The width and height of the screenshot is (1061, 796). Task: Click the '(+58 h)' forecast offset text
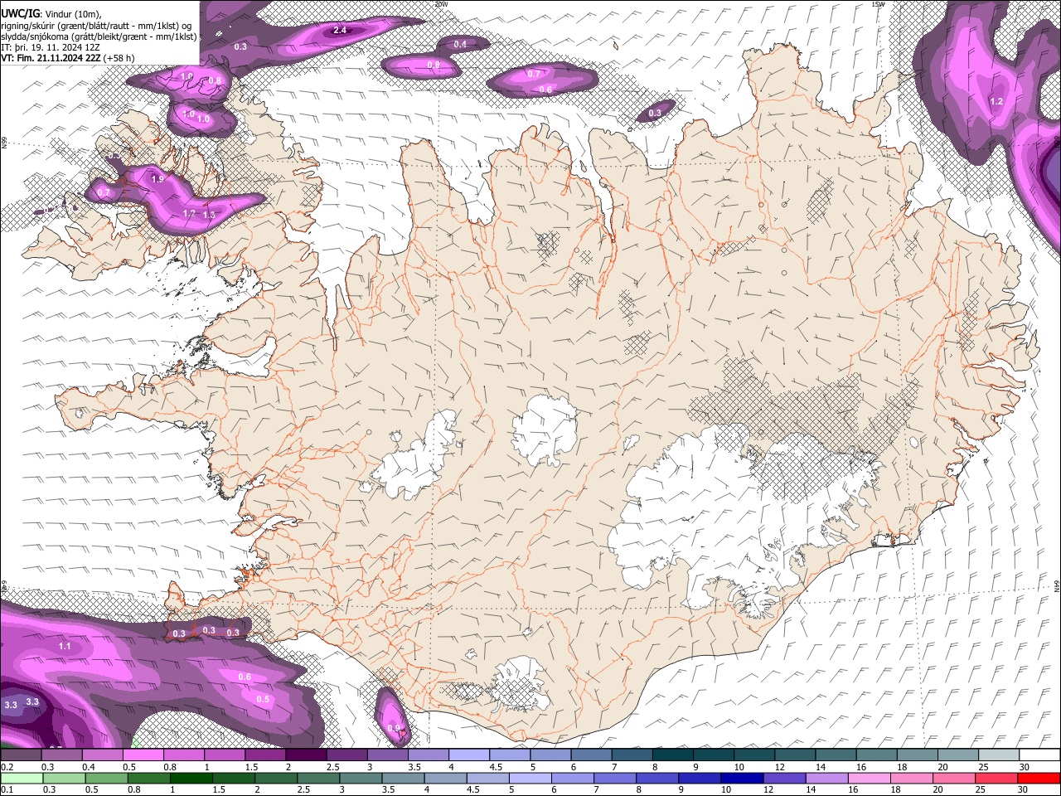click(119, 58)
